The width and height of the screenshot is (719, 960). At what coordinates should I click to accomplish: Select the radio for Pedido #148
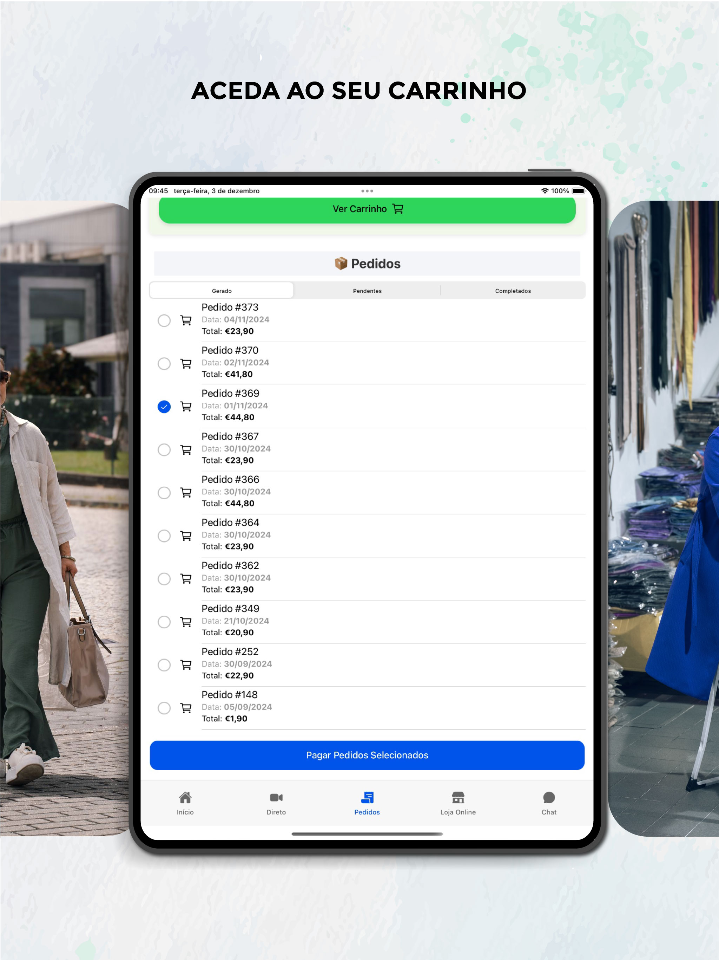tap(164, 708)
